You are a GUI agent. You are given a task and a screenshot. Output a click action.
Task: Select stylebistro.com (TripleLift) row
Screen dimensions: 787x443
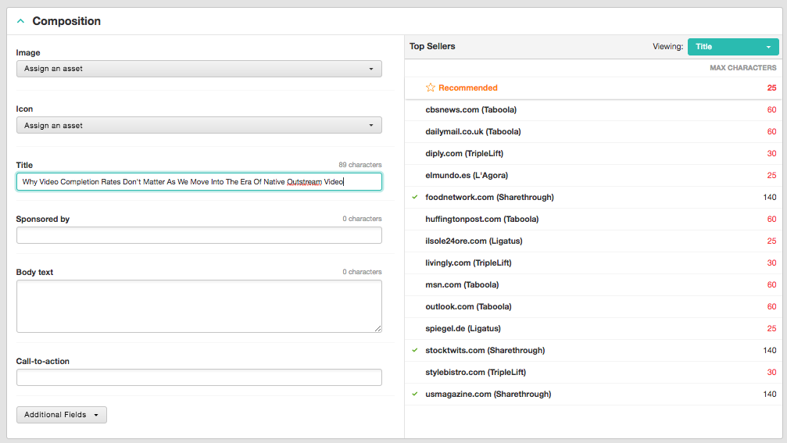pos(593,372)
